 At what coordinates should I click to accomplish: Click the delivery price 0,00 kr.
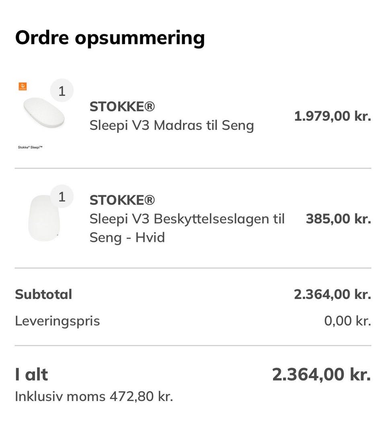[x=347, y=321]
